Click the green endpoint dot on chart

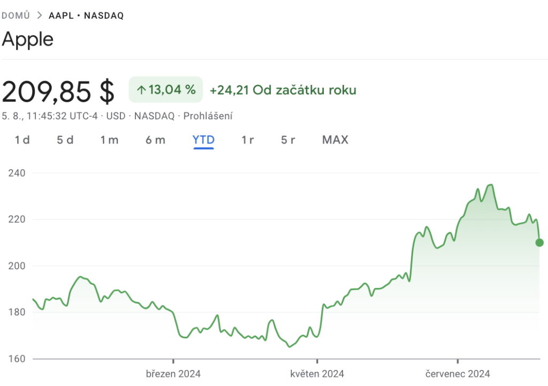click(x=539, y=243)
